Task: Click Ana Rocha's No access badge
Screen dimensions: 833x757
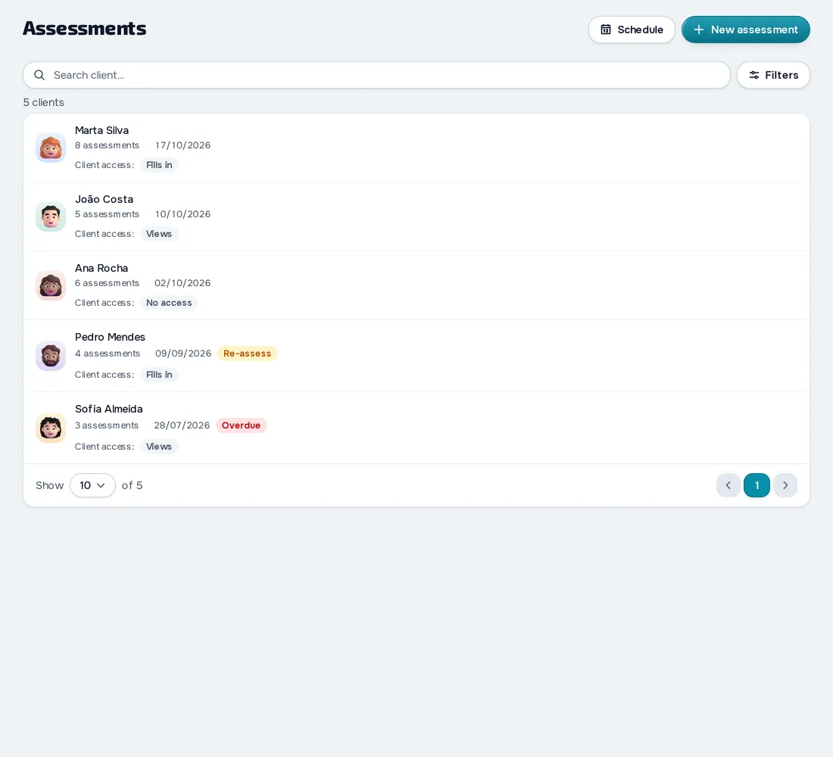Action: click(169, 303)
